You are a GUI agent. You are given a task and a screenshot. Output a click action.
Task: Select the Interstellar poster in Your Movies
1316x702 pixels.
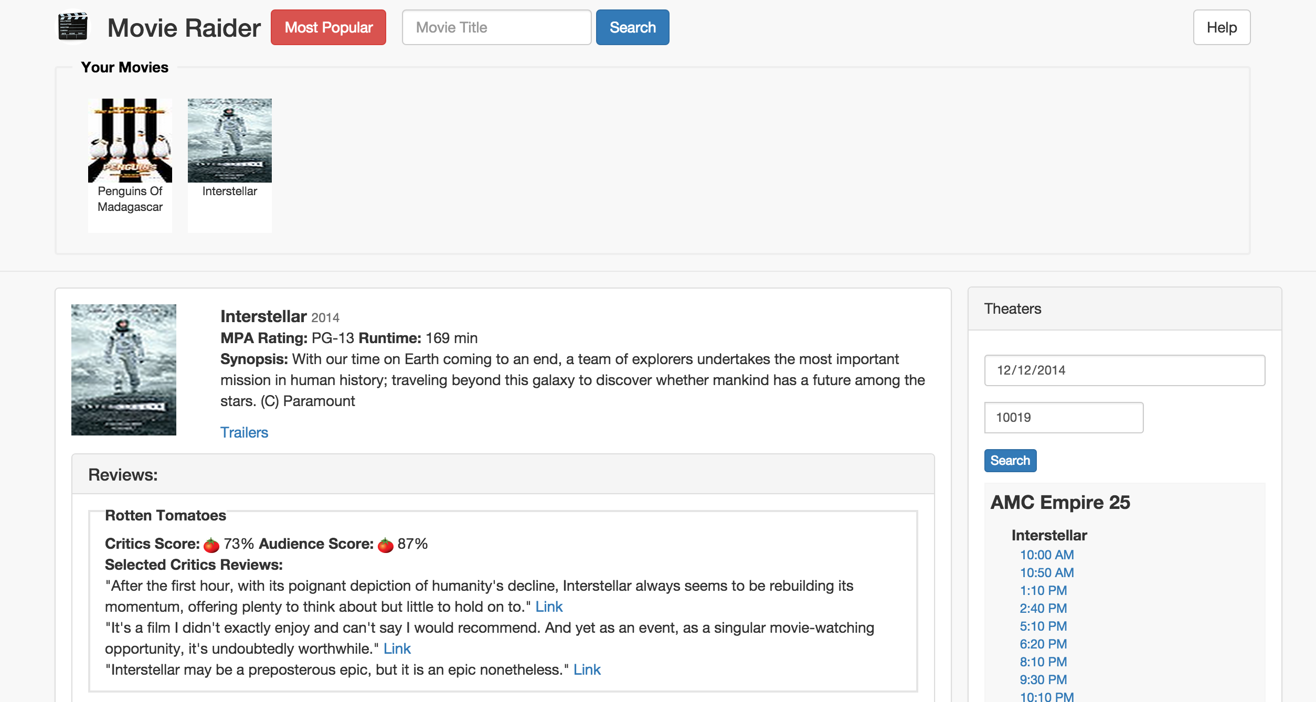pos(230,141)
